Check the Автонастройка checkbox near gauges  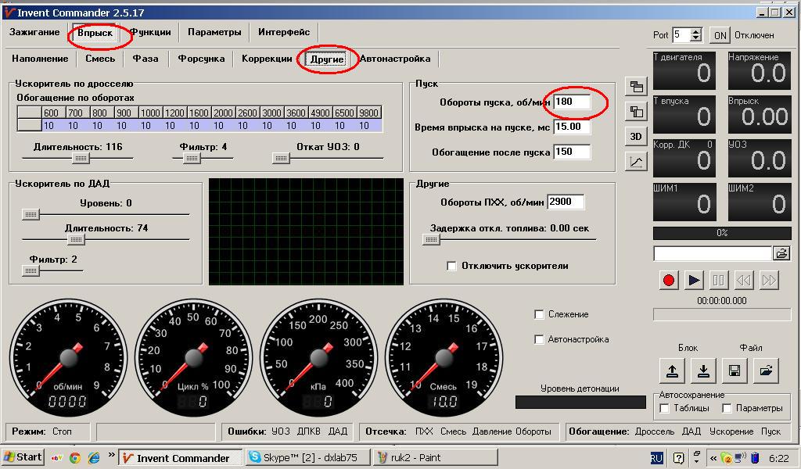(x=538, y=339)
